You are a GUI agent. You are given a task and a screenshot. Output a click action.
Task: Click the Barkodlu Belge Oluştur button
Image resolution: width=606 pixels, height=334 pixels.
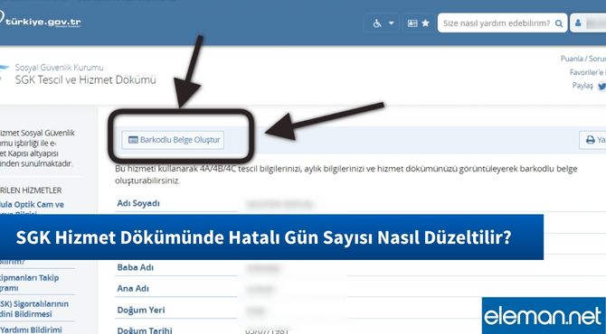point(173,140)
